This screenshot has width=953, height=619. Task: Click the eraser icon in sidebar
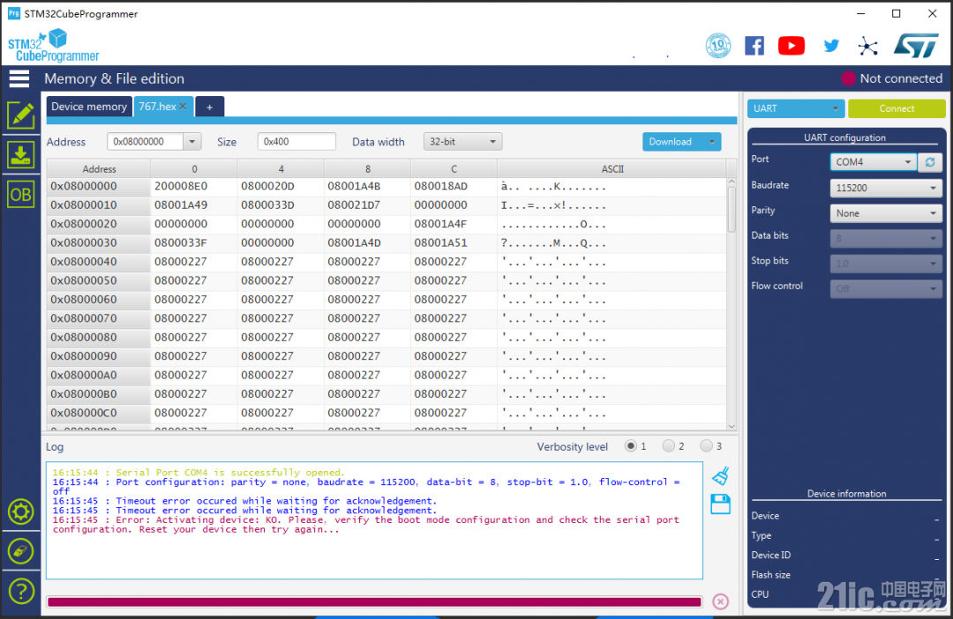pos(20,552)
